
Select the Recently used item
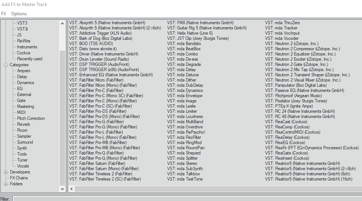click(x=29, y=59)
